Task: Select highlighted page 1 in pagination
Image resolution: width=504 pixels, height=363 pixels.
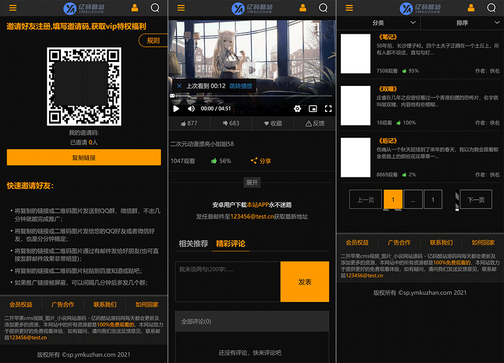Action: (x=393, y=200)
